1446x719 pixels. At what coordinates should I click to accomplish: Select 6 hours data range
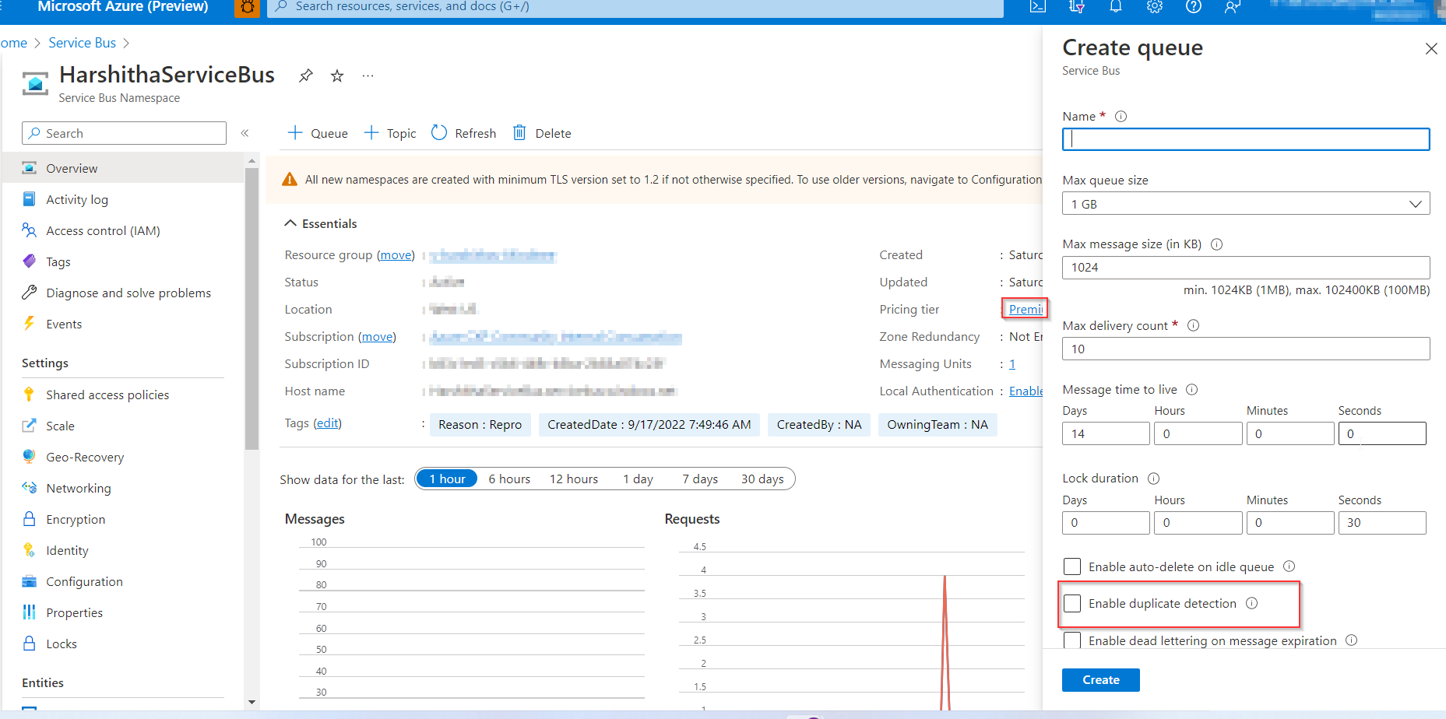pyautogui.click(x=509, y=479)
